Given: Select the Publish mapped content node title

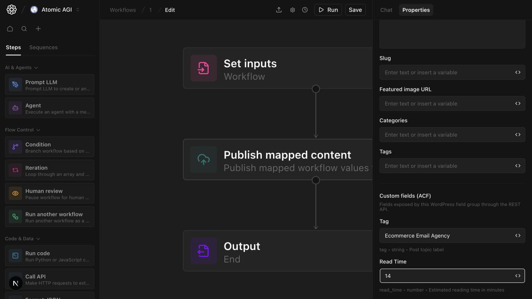Looking at the screenshot, I should 287,155.
